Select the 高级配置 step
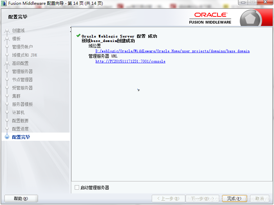This screenshot has width=274, height=205. pyautogui.click(x=20, y=63)
